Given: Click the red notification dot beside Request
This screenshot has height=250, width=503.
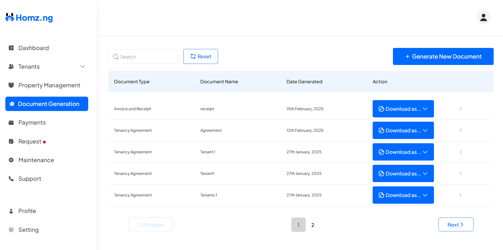Looking at the screenshot, I should pos(45,142).
